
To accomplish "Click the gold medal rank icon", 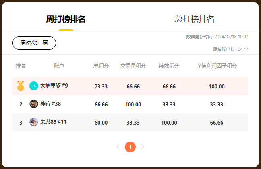I will click(21, 86).
